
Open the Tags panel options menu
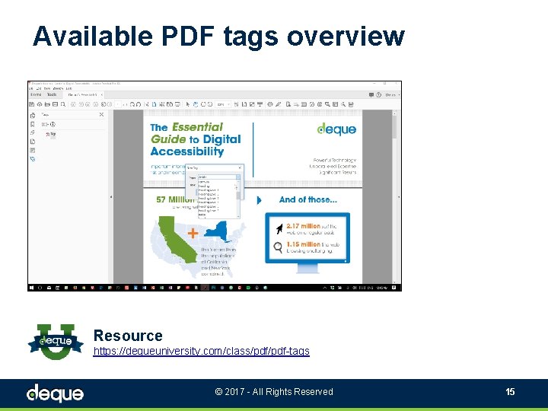coord(45,124)
